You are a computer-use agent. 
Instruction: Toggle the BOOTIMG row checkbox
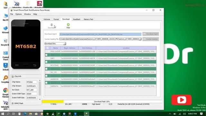coord(46,65)
